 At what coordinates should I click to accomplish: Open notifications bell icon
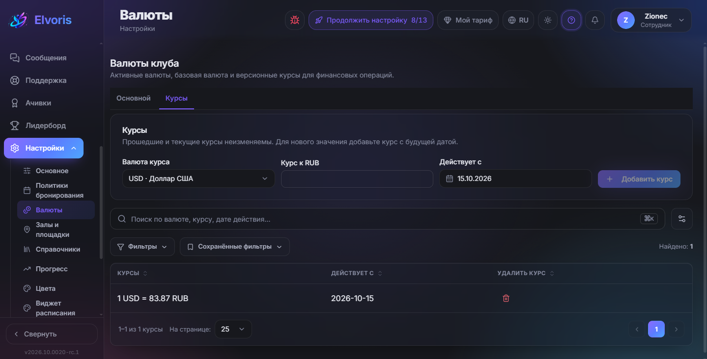coord(595,20)
